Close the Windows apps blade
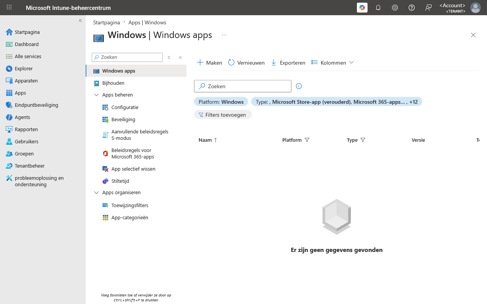487x304 pixels. [473, 35]
